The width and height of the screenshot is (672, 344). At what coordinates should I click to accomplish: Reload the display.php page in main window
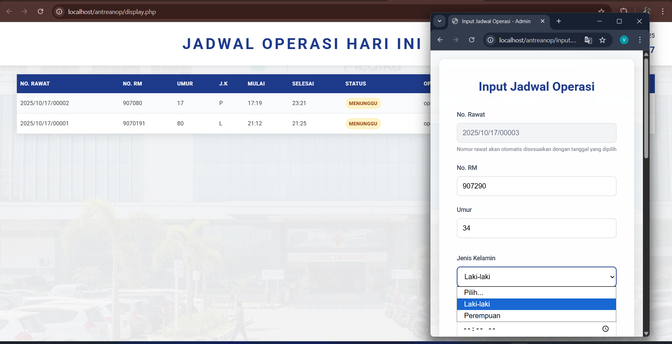[41, 12]
